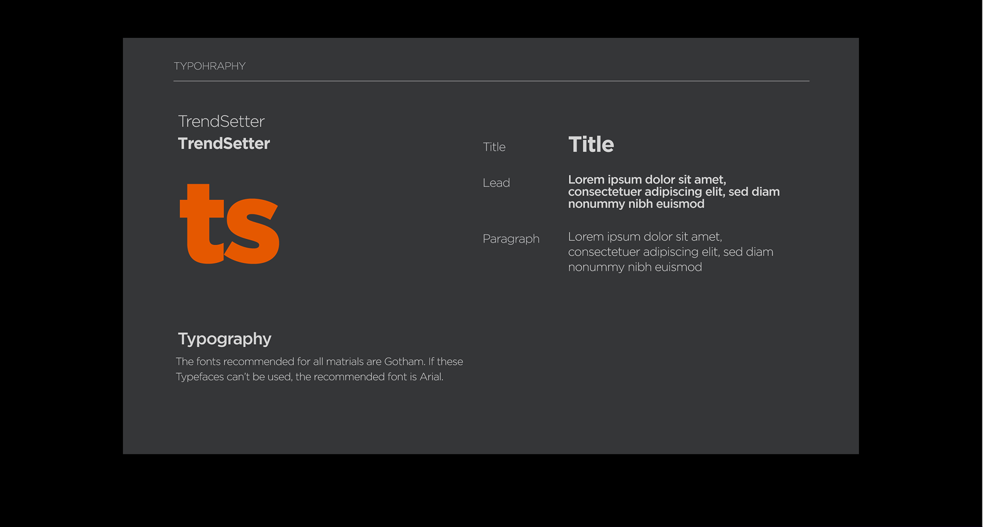
Task: Click the thin Title label
Action: point(494,147)
